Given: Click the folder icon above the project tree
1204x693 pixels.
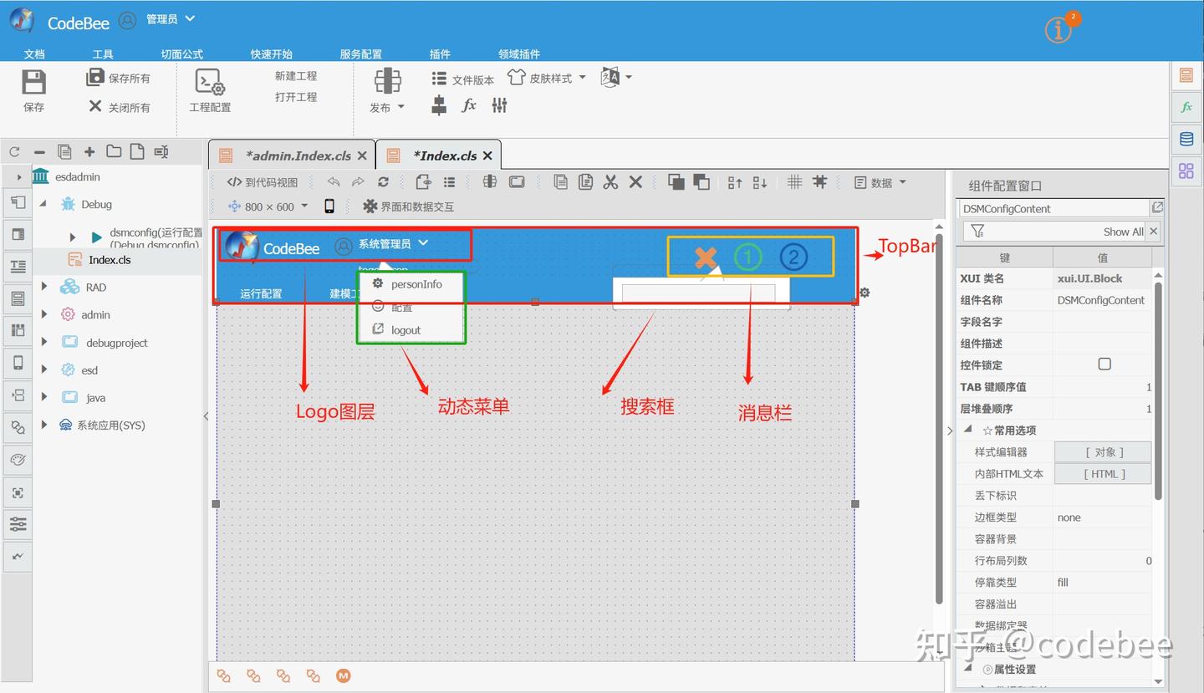Looking at the screenshot, I should 114,152.
